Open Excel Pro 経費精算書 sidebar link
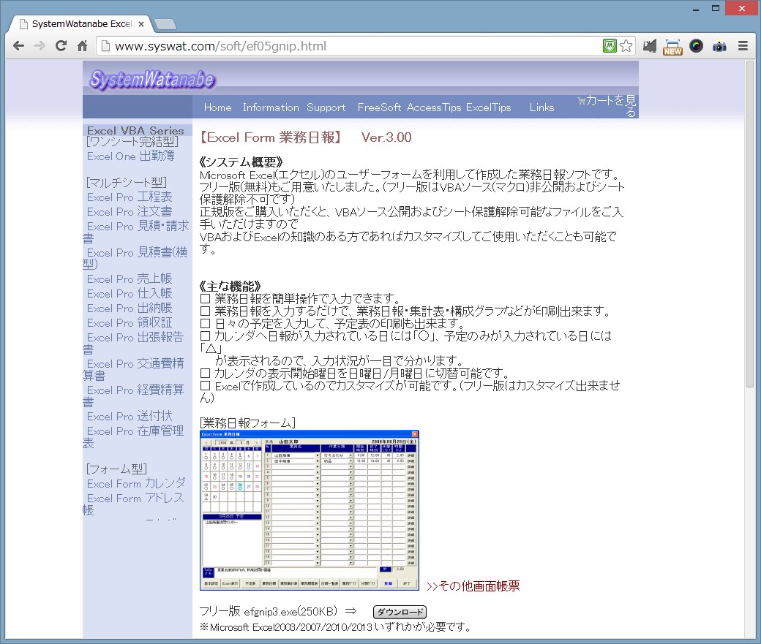 [x=134, y=395]
